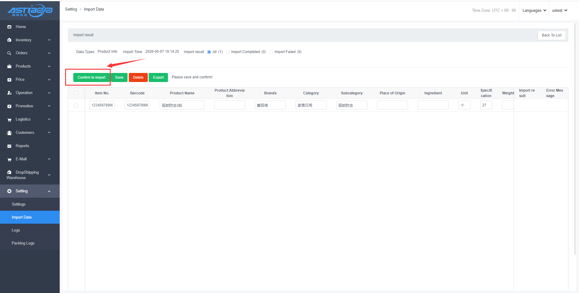The image size is (579, 293).
Task: Click the Product Name input field
Action: pos(182,105)
